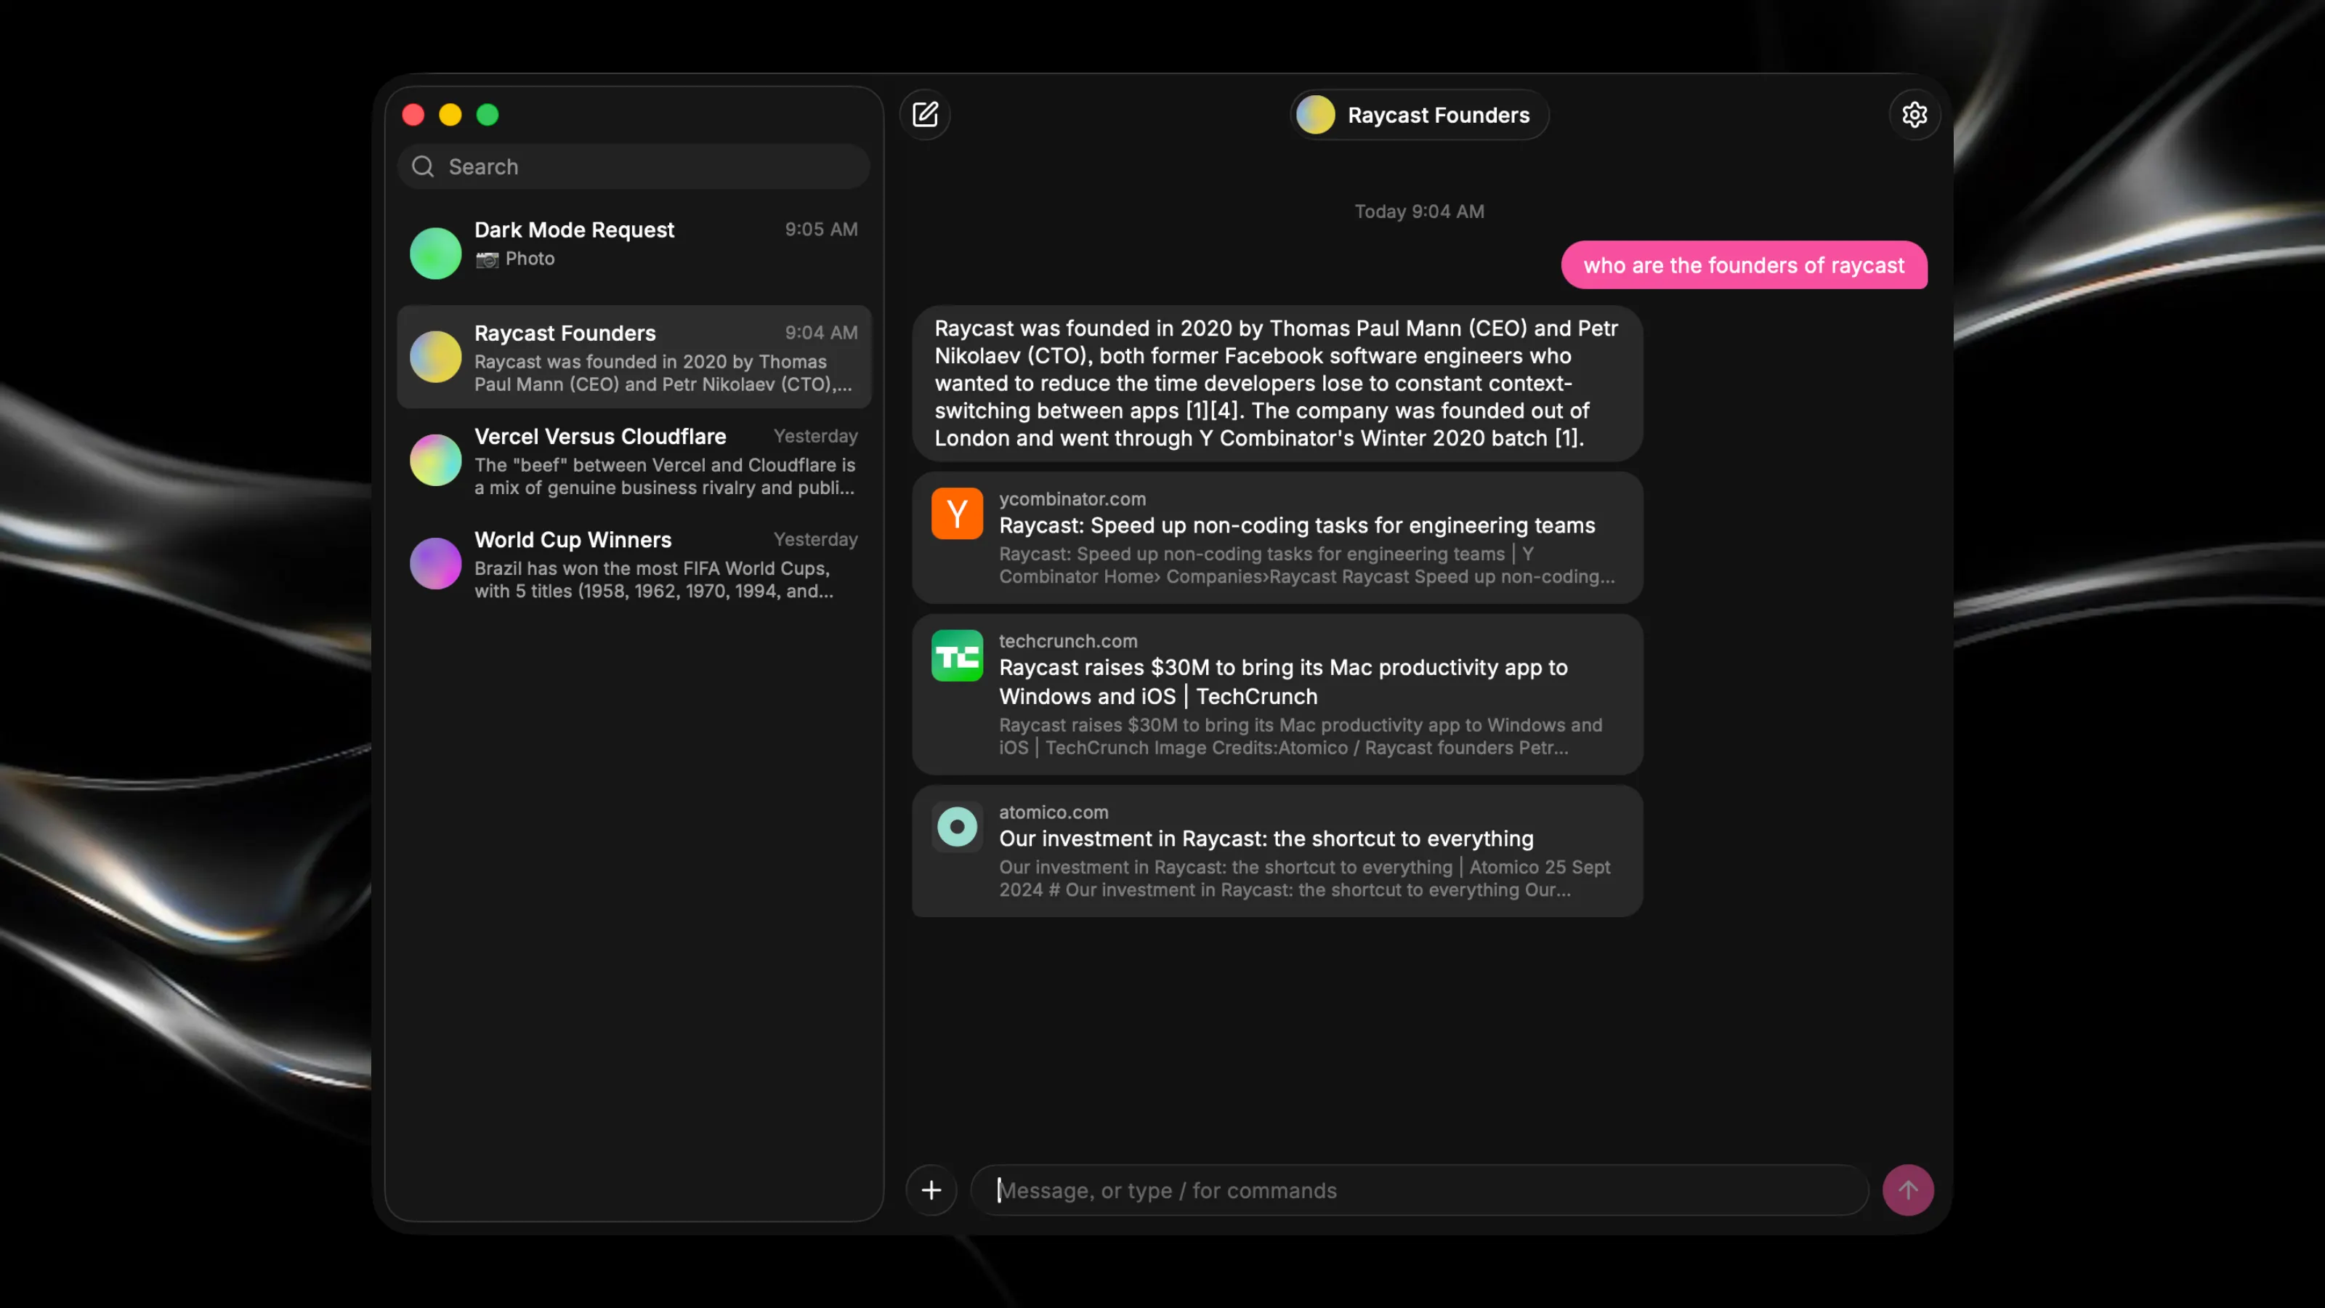Close the window with red button
The image size is (2325, 1308).
click(x=413, y=115)
